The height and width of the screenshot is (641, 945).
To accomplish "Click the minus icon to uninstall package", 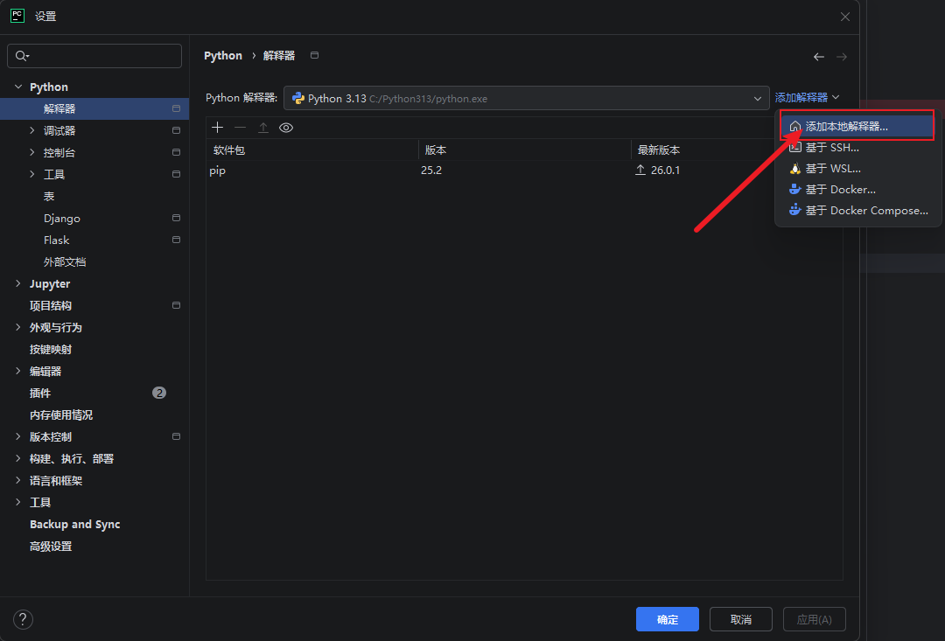I will [x=241, y=128].
